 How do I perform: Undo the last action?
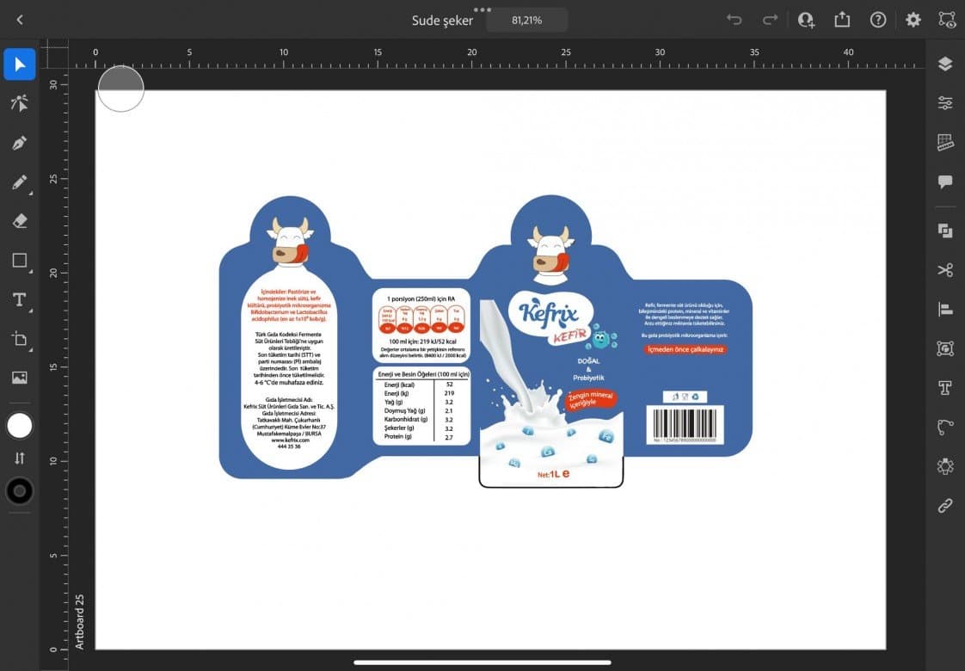(x=735, y=20)
